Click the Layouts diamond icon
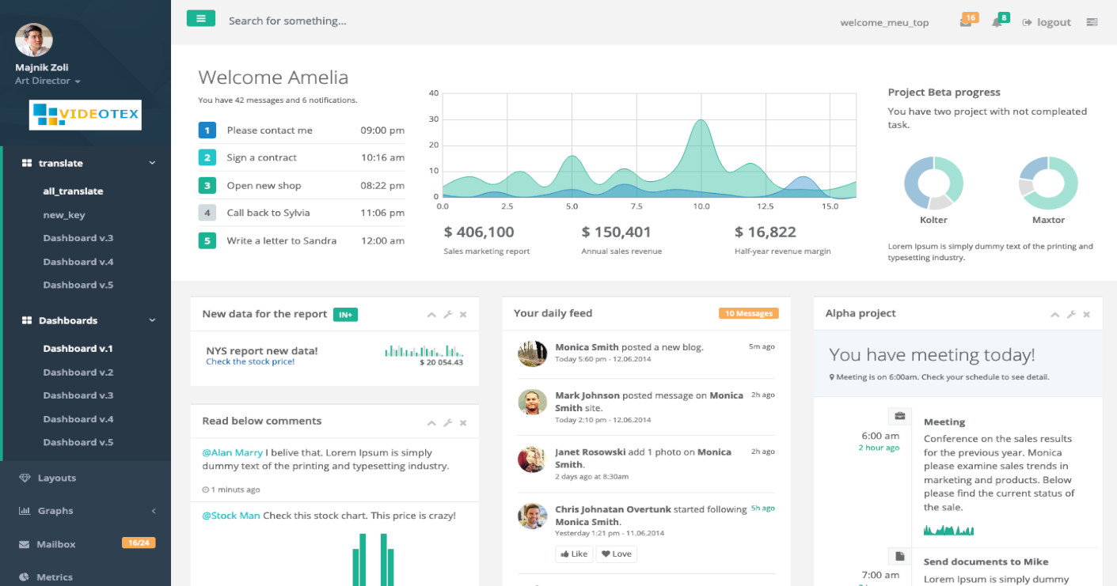The image size is (1117, 586). click(x=25, y=478)
